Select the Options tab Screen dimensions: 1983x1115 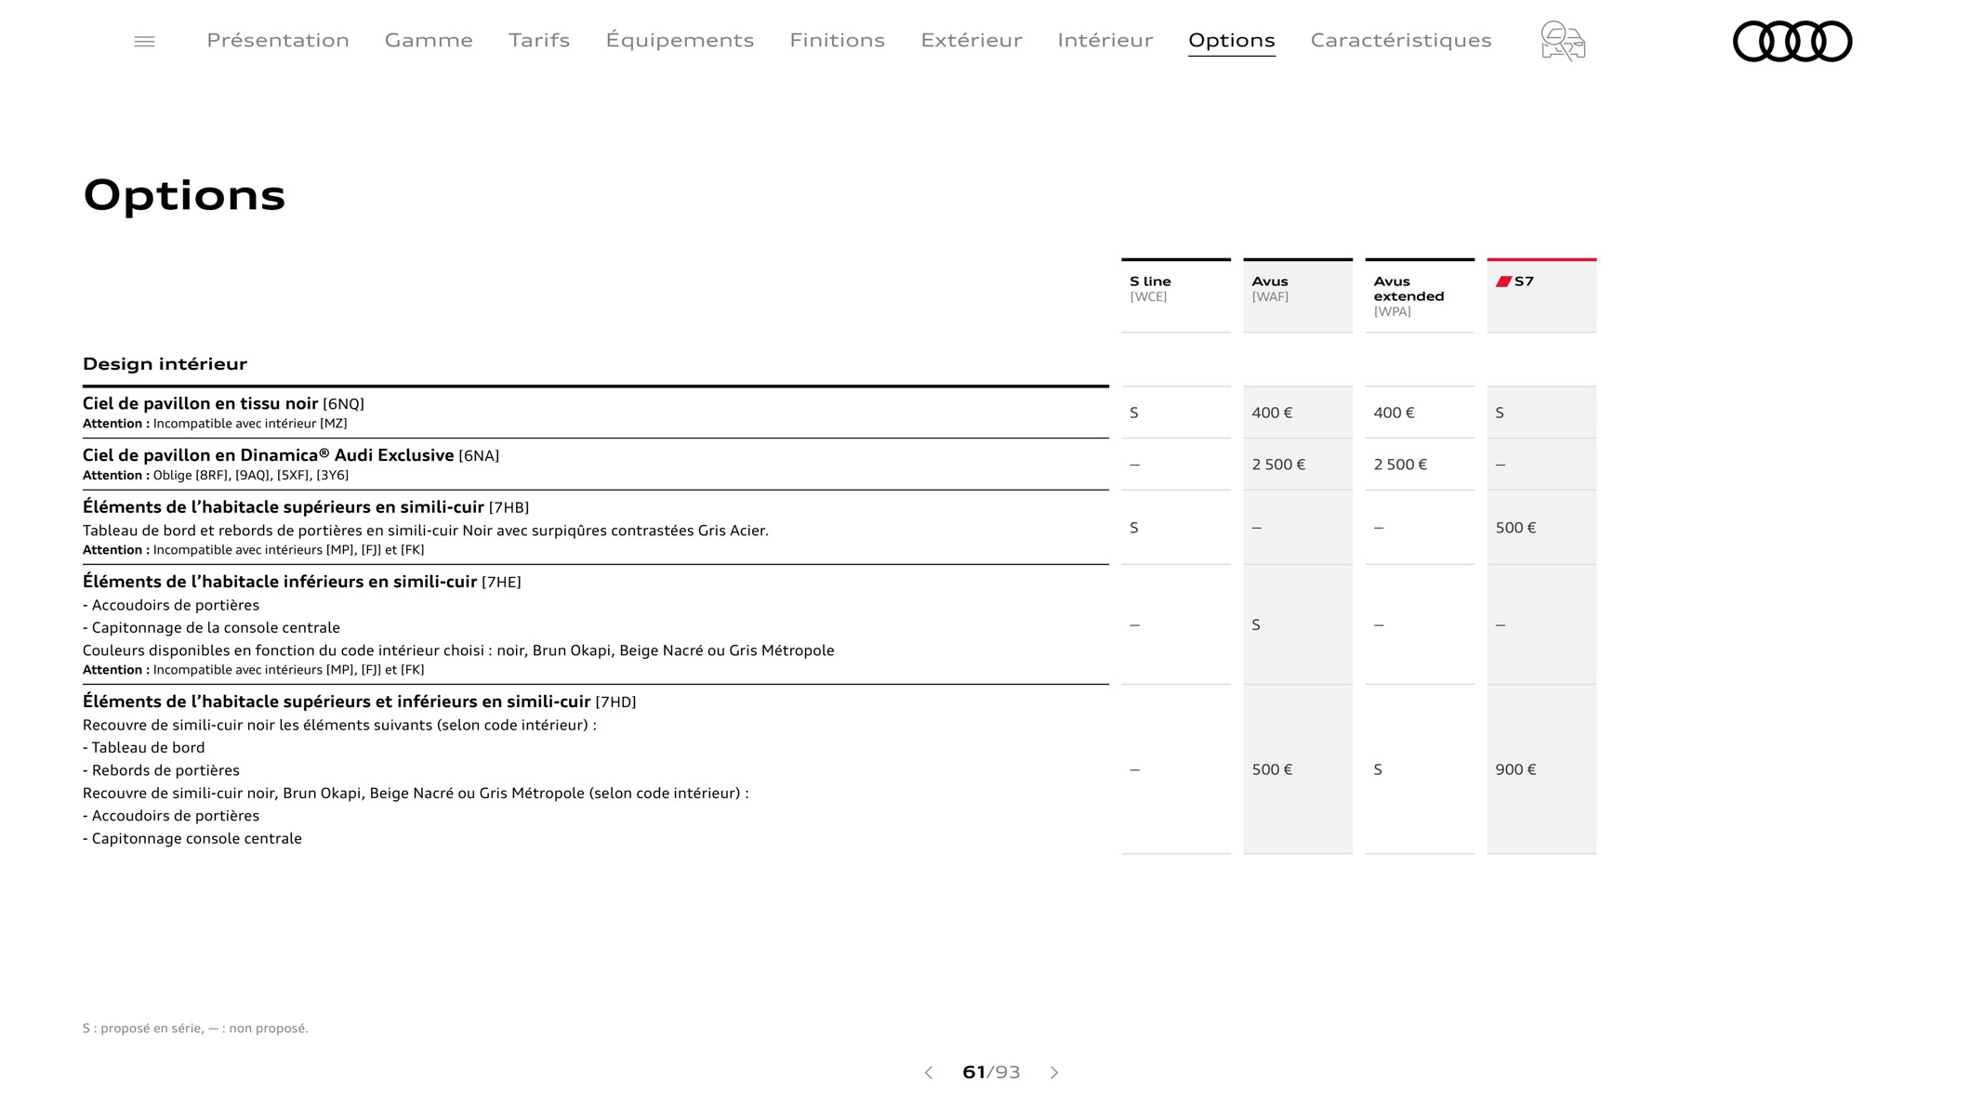1232,40
